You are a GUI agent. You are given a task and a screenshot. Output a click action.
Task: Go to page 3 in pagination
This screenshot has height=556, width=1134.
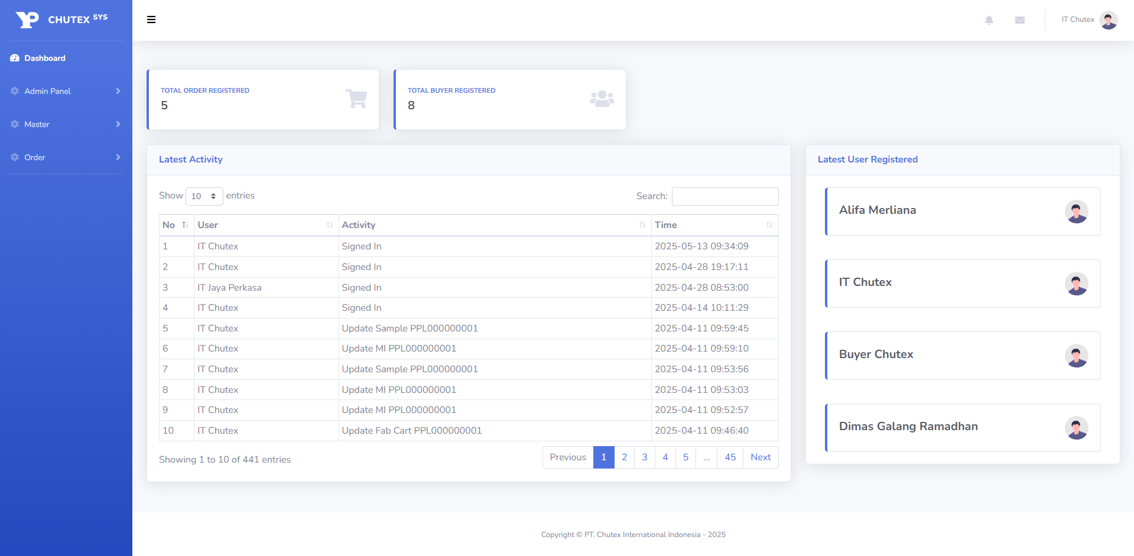click(x=645, y=457)
